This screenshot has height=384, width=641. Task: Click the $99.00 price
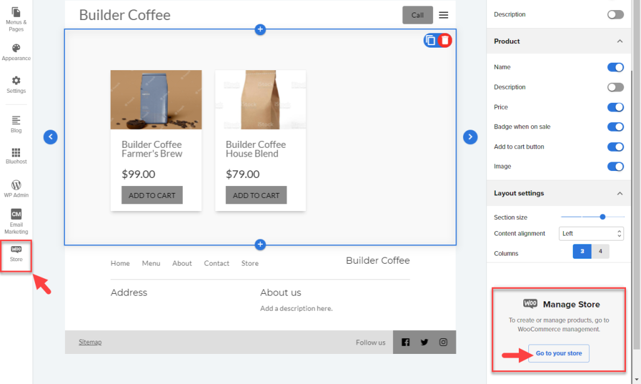point(138,174)
